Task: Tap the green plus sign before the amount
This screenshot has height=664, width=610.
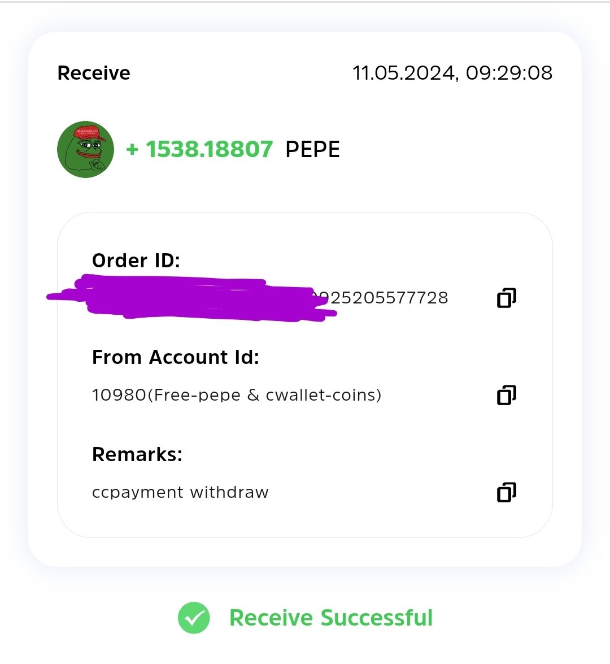Action: 132,149
